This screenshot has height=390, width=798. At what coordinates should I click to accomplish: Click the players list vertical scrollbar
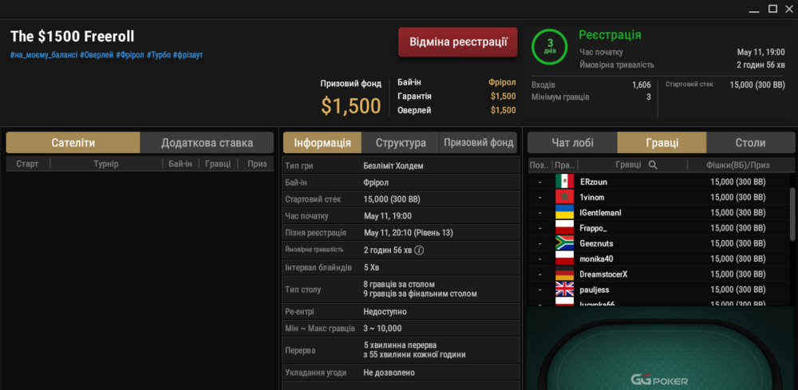(x=792, y=214)
